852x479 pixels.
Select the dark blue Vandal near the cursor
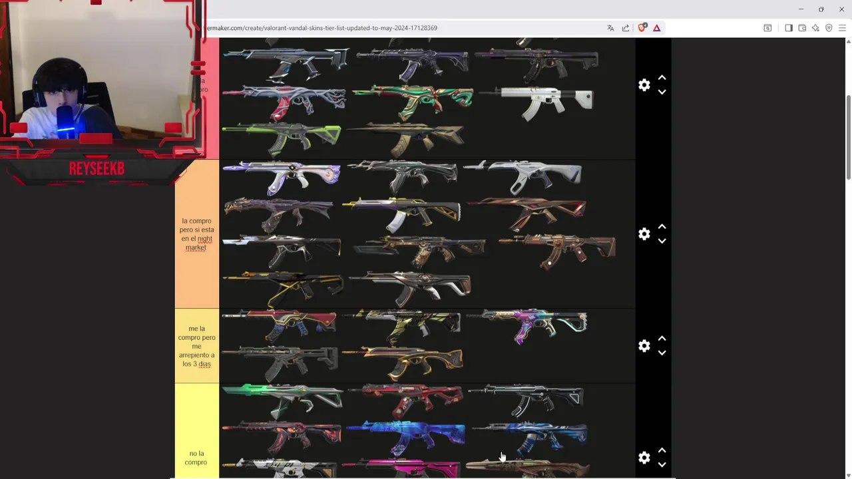click(530, 438)
